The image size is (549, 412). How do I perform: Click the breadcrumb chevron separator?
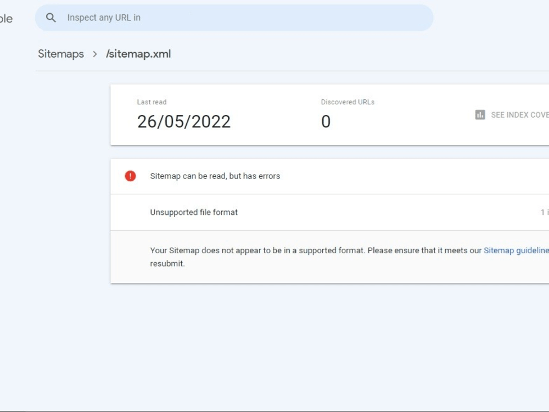95,54
